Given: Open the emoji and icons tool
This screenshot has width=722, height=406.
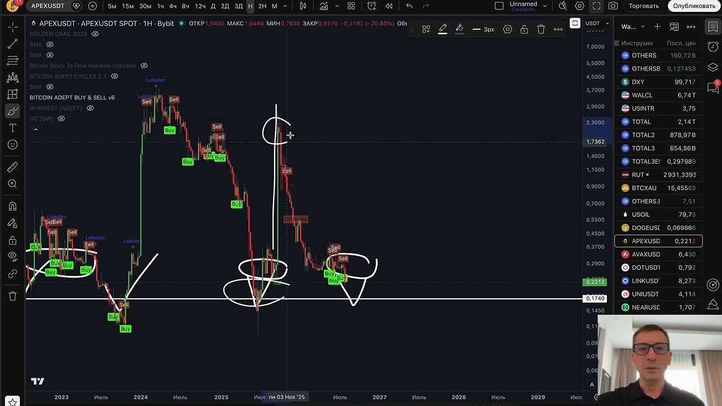Looking at the screenshot, I should tap(12, 145).
